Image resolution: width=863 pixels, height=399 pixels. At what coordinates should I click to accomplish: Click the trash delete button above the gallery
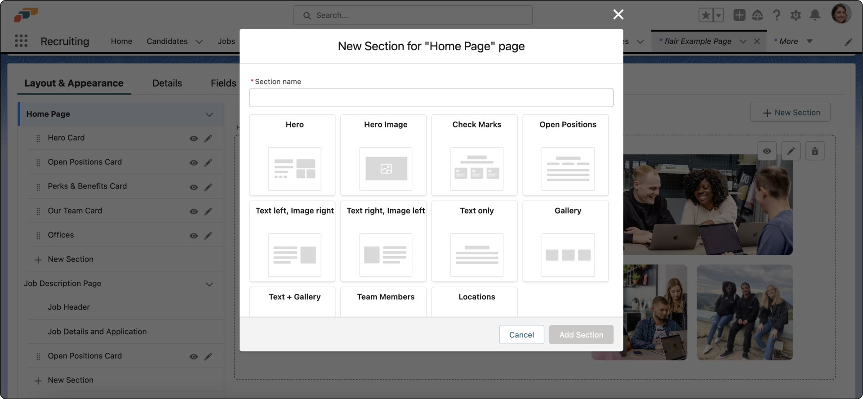[x=815, y=151]
